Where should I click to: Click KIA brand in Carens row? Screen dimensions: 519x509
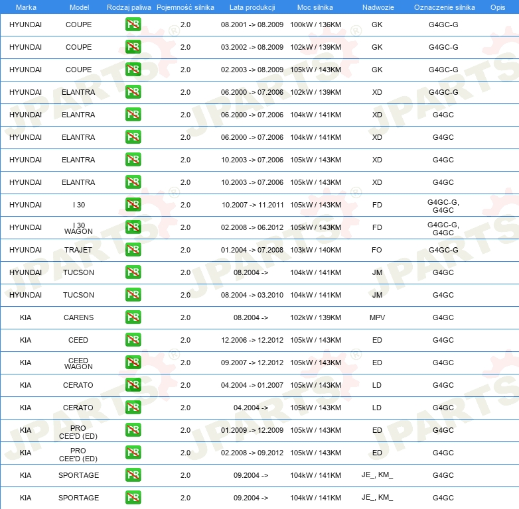(25, 317)
